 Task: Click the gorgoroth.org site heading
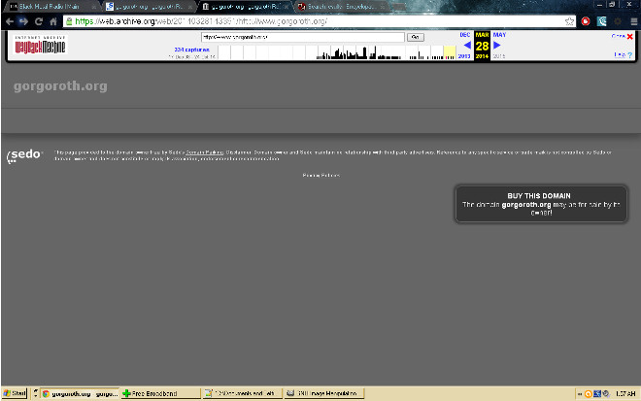click(x=60, y=85)
